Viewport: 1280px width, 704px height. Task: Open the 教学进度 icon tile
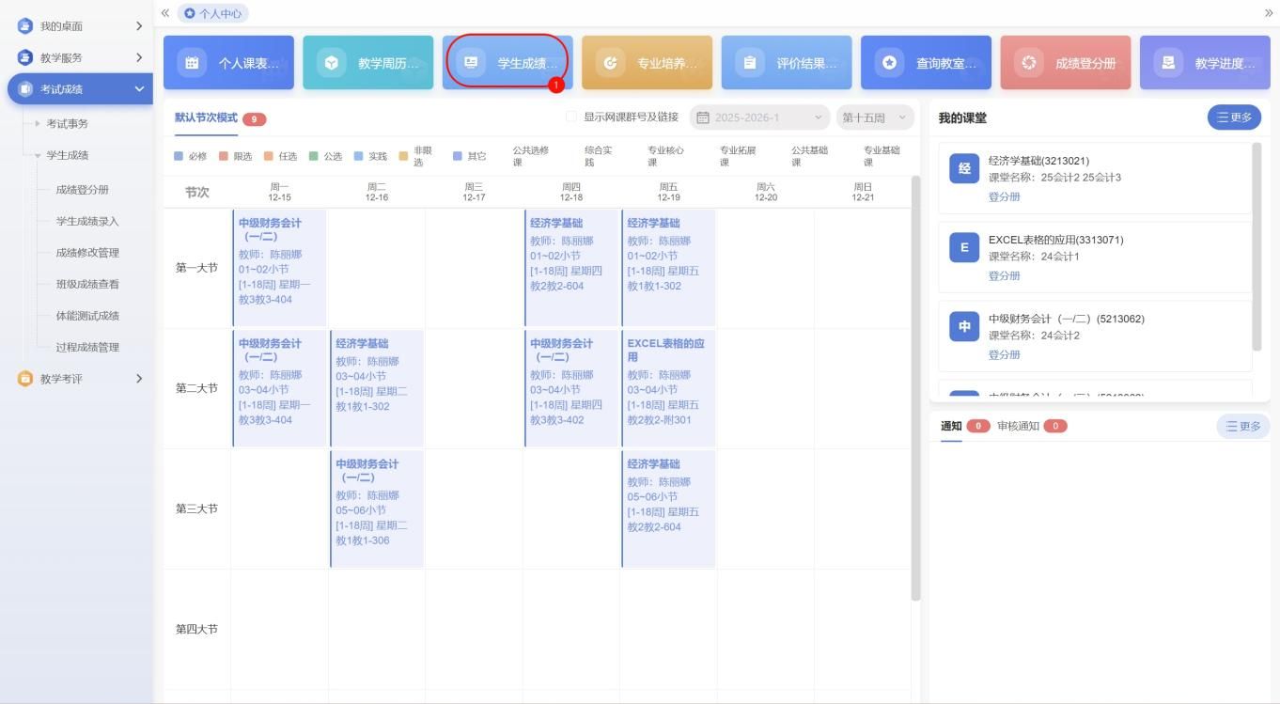tap(1168, 63)
